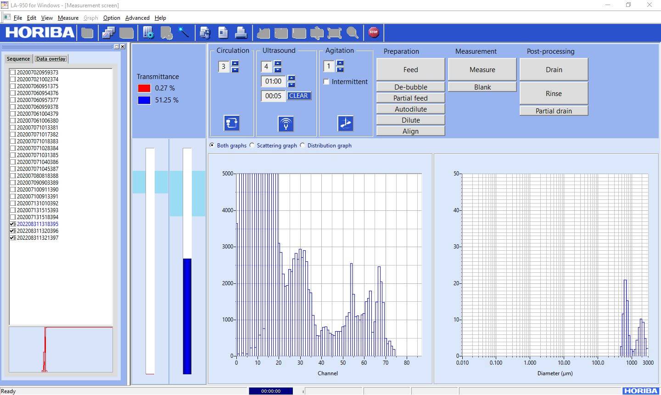Start agitation using the stirrer icon
This screenshot has width=661, height=395.
click(x=346, y=123)
